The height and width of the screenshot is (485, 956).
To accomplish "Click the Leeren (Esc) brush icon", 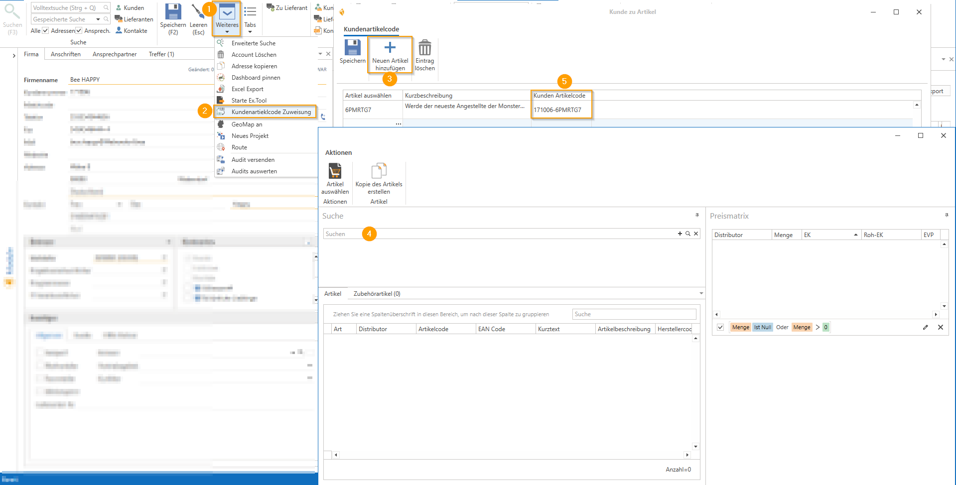I will (x=198, y=12).
